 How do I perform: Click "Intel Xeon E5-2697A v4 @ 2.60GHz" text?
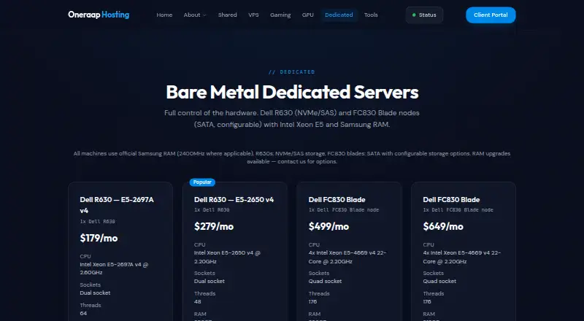114,268
